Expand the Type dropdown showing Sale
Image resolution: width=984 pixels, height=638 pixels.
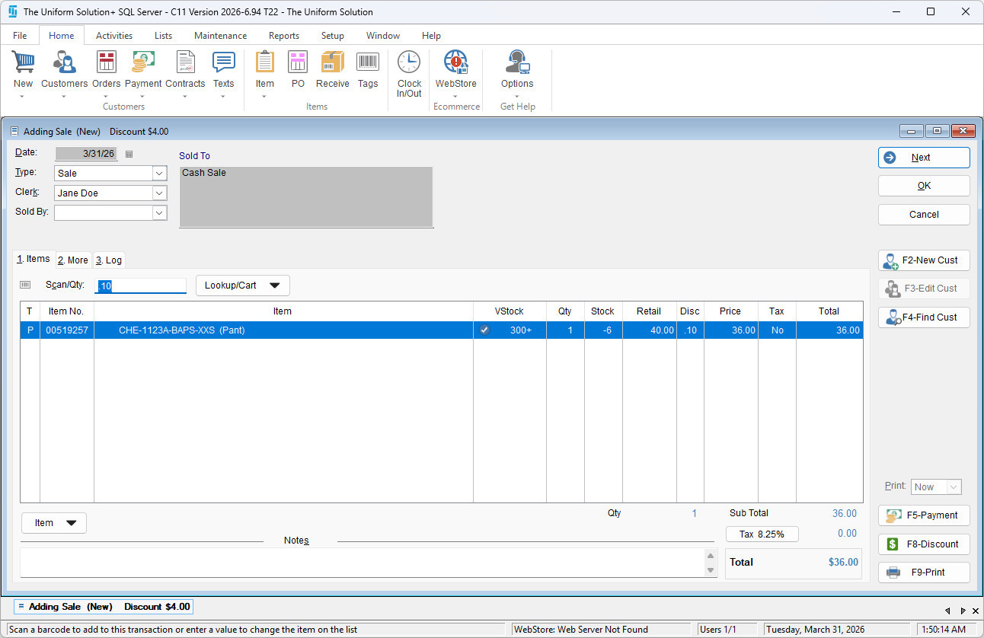(x=159, y=174)
